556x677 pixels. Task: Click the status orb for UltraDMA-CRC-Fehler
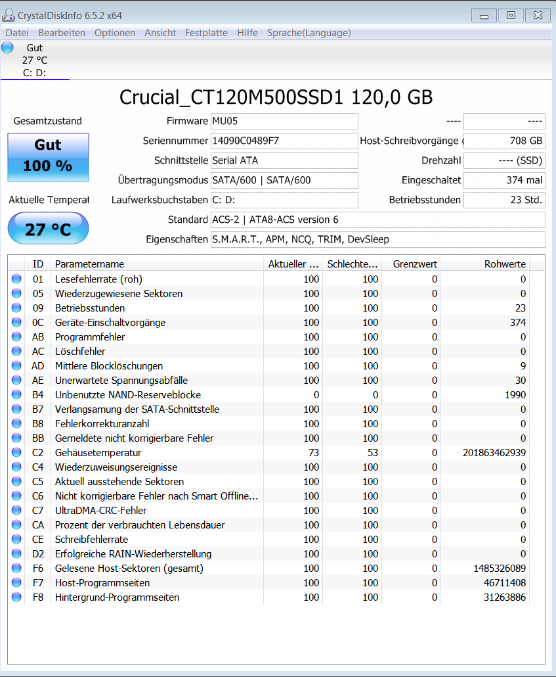[x=16, y=510]
